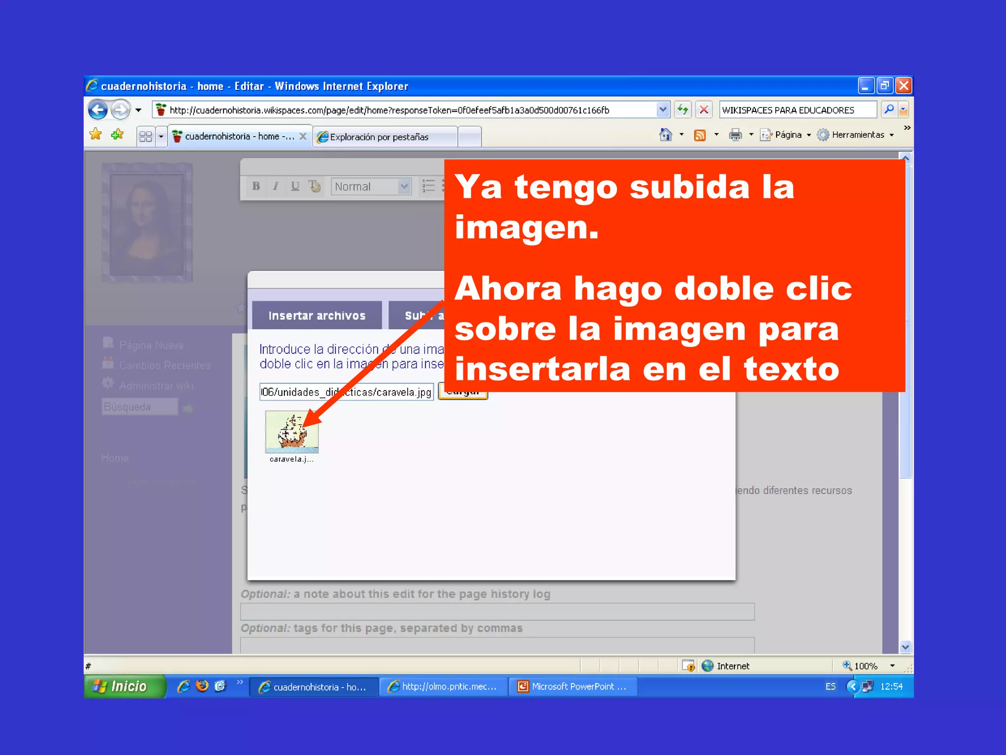Click the vertical scrollbar thumb
Viewport: 1006px width, 755px height.
pyautogui.click(x=905, y=322)
